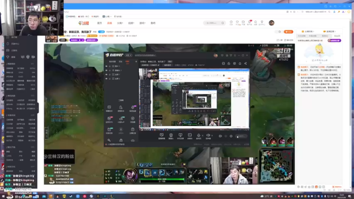Open the weather 27°C widget on taskbar

[266, 196]
